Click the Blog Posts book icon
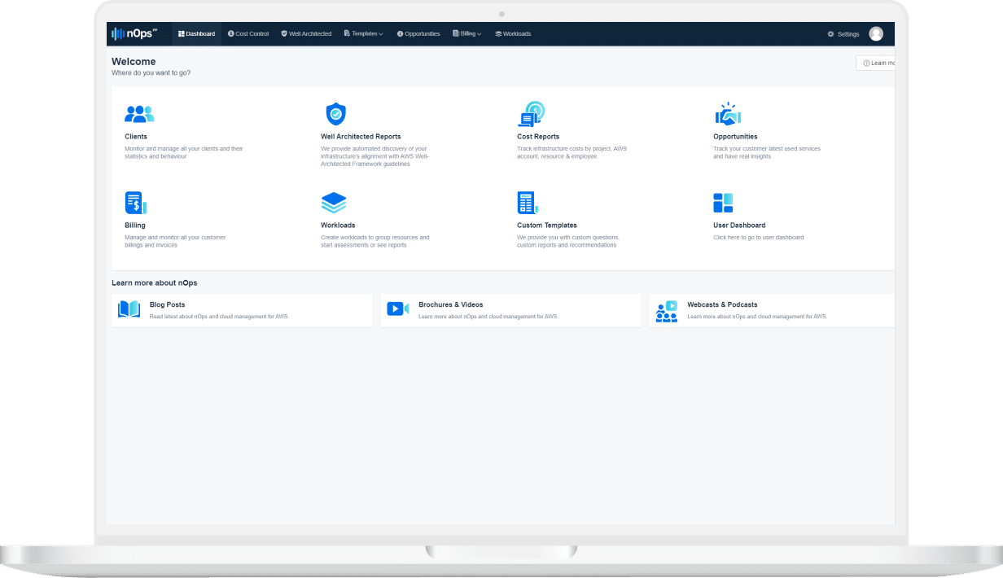The image size is (1003, 578). click(129, 309)
